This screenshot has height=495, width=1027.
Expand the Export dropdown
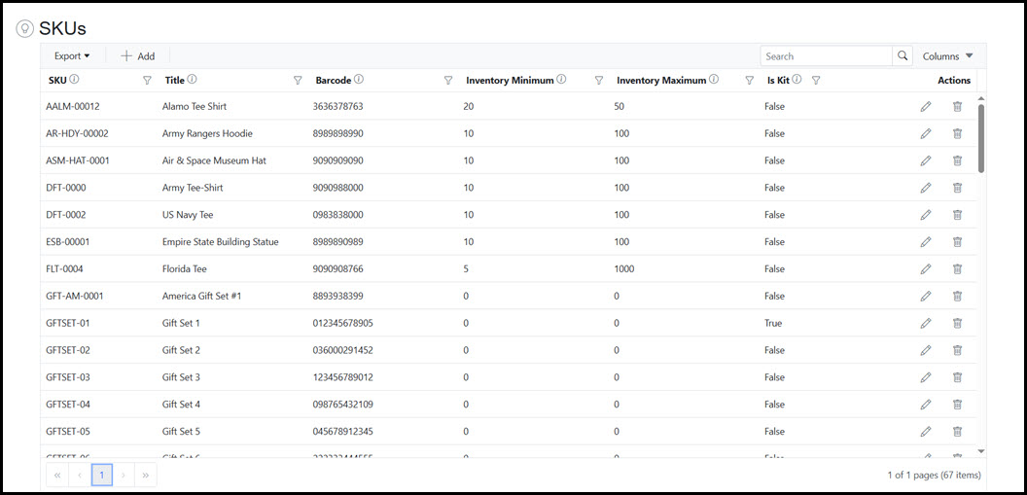[x=72, y=56]
